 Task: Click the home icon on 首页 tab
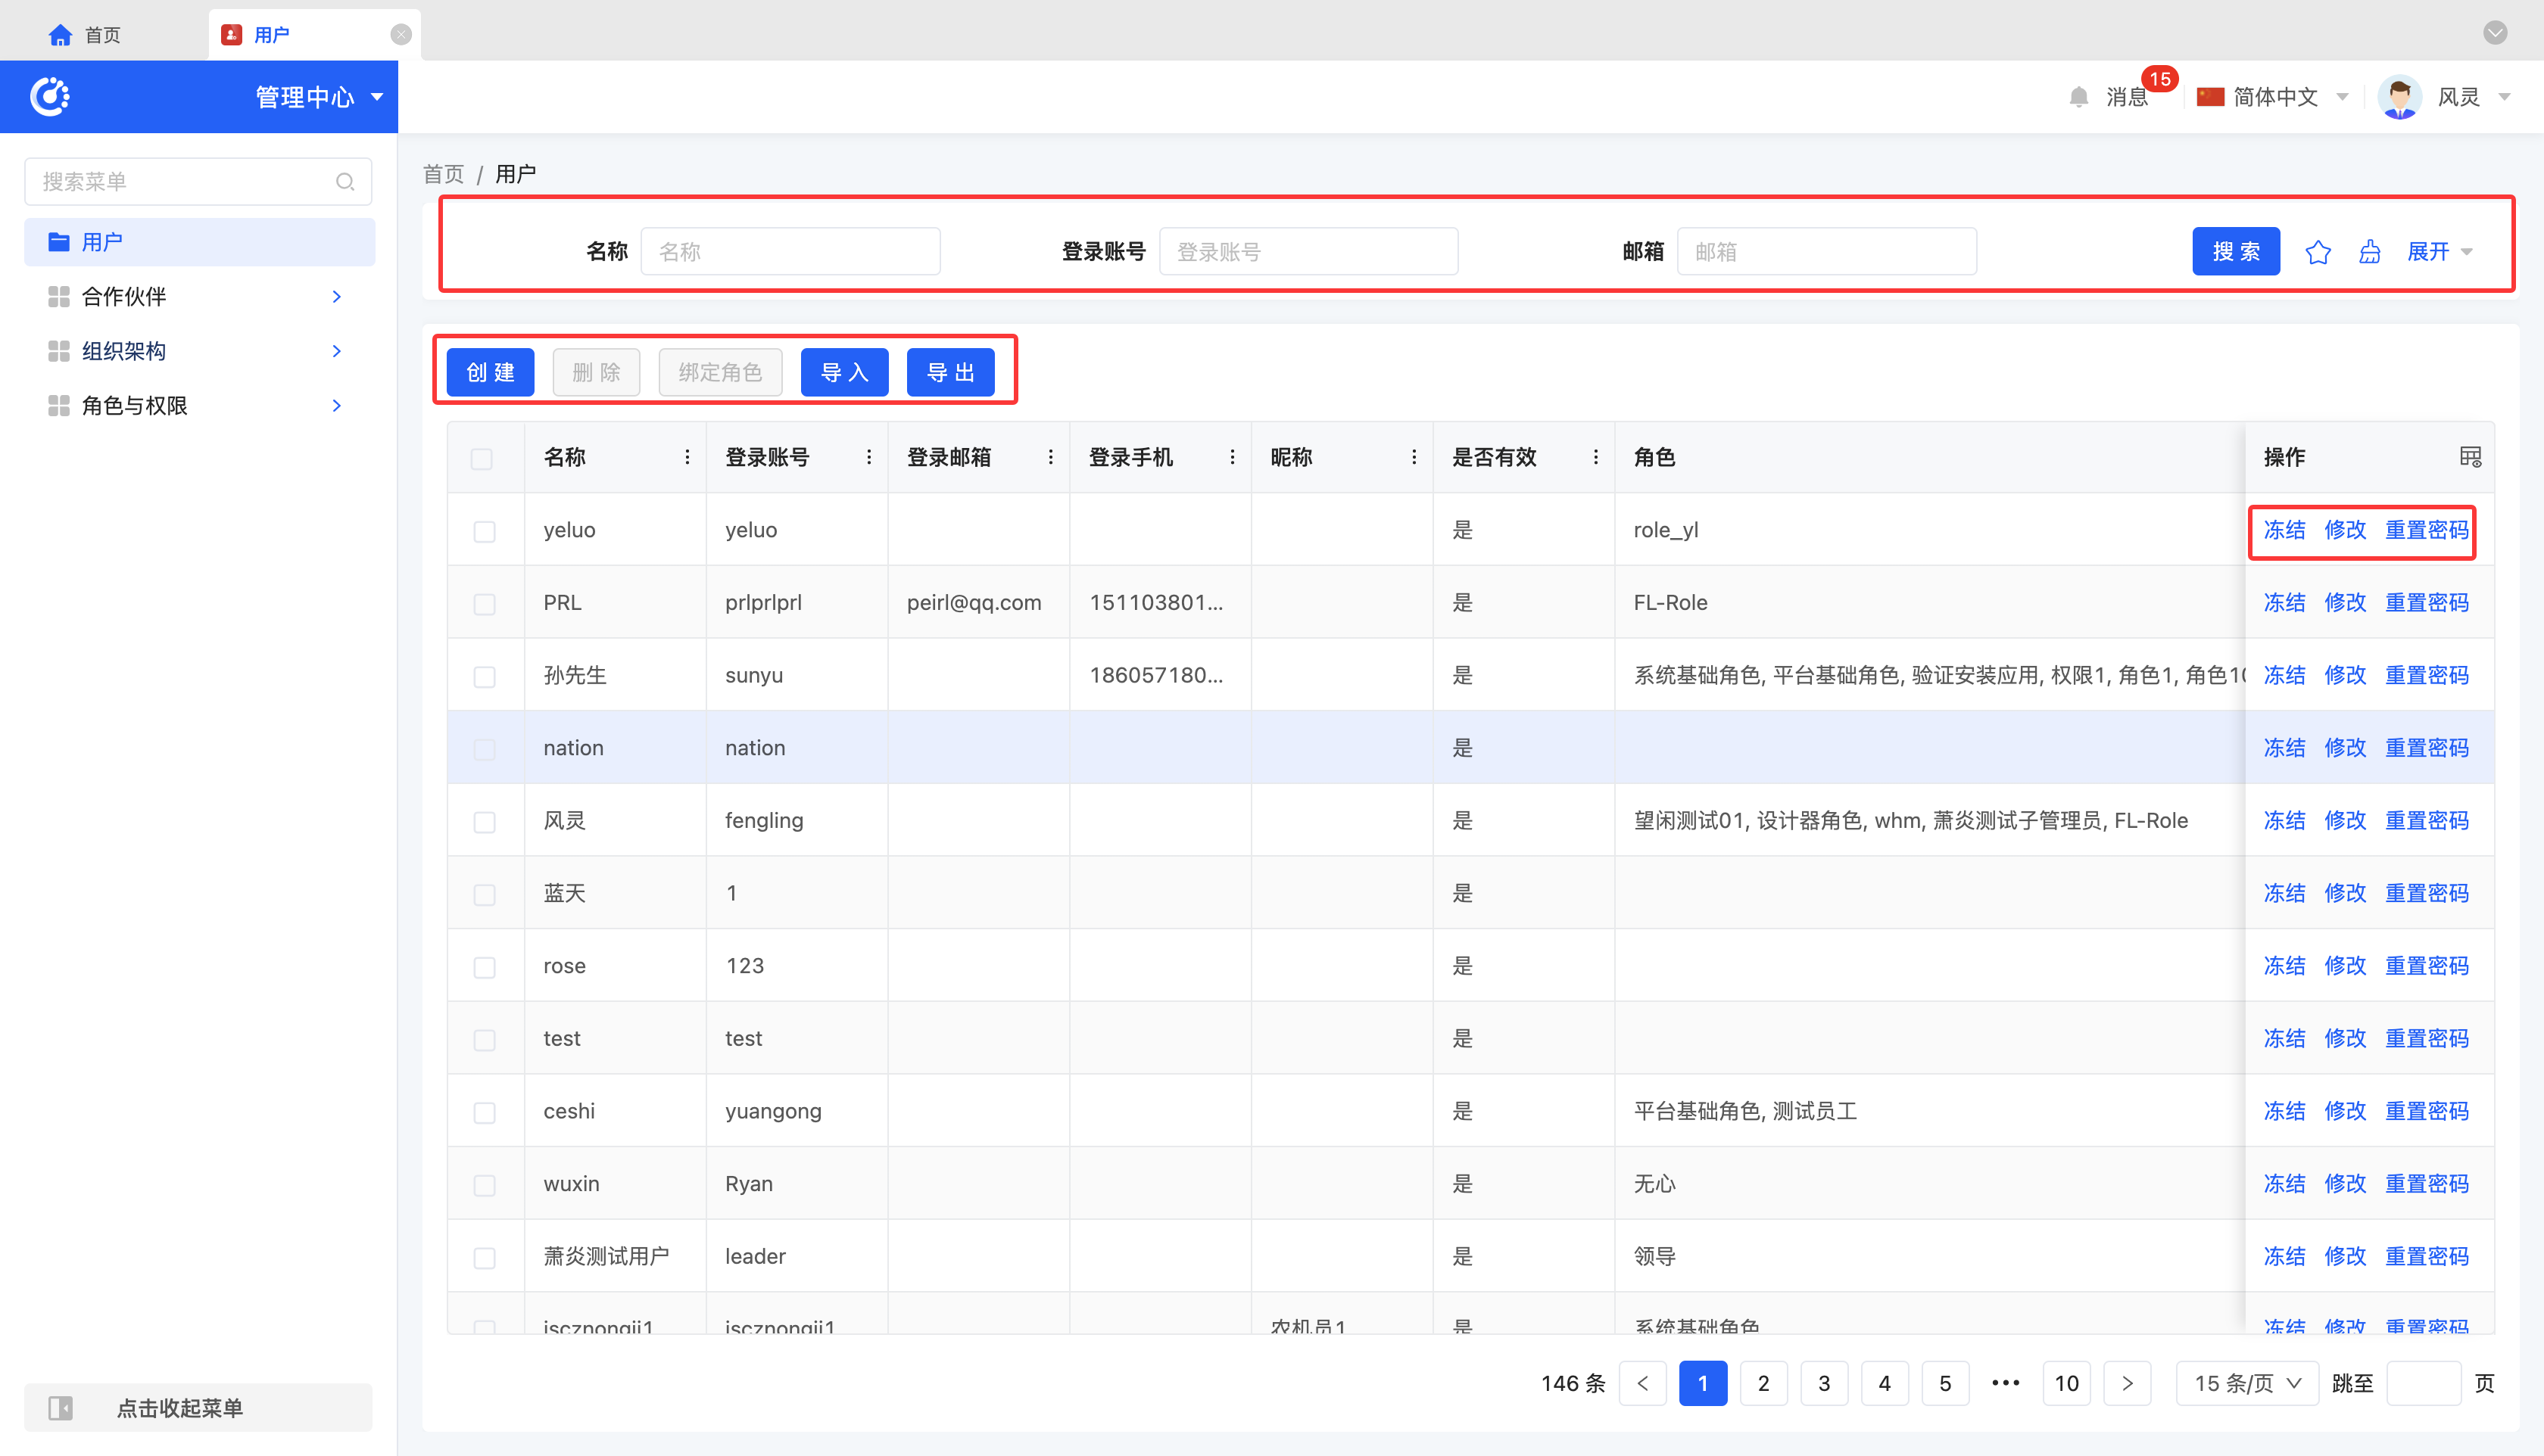point(60,35)
